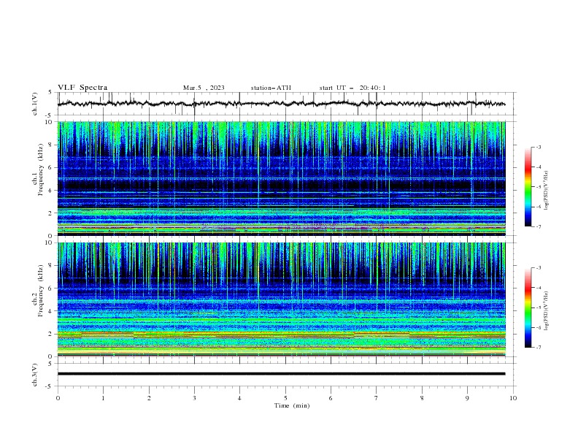
Task: Click time axis tick label "5"
Action: point(285,398)
